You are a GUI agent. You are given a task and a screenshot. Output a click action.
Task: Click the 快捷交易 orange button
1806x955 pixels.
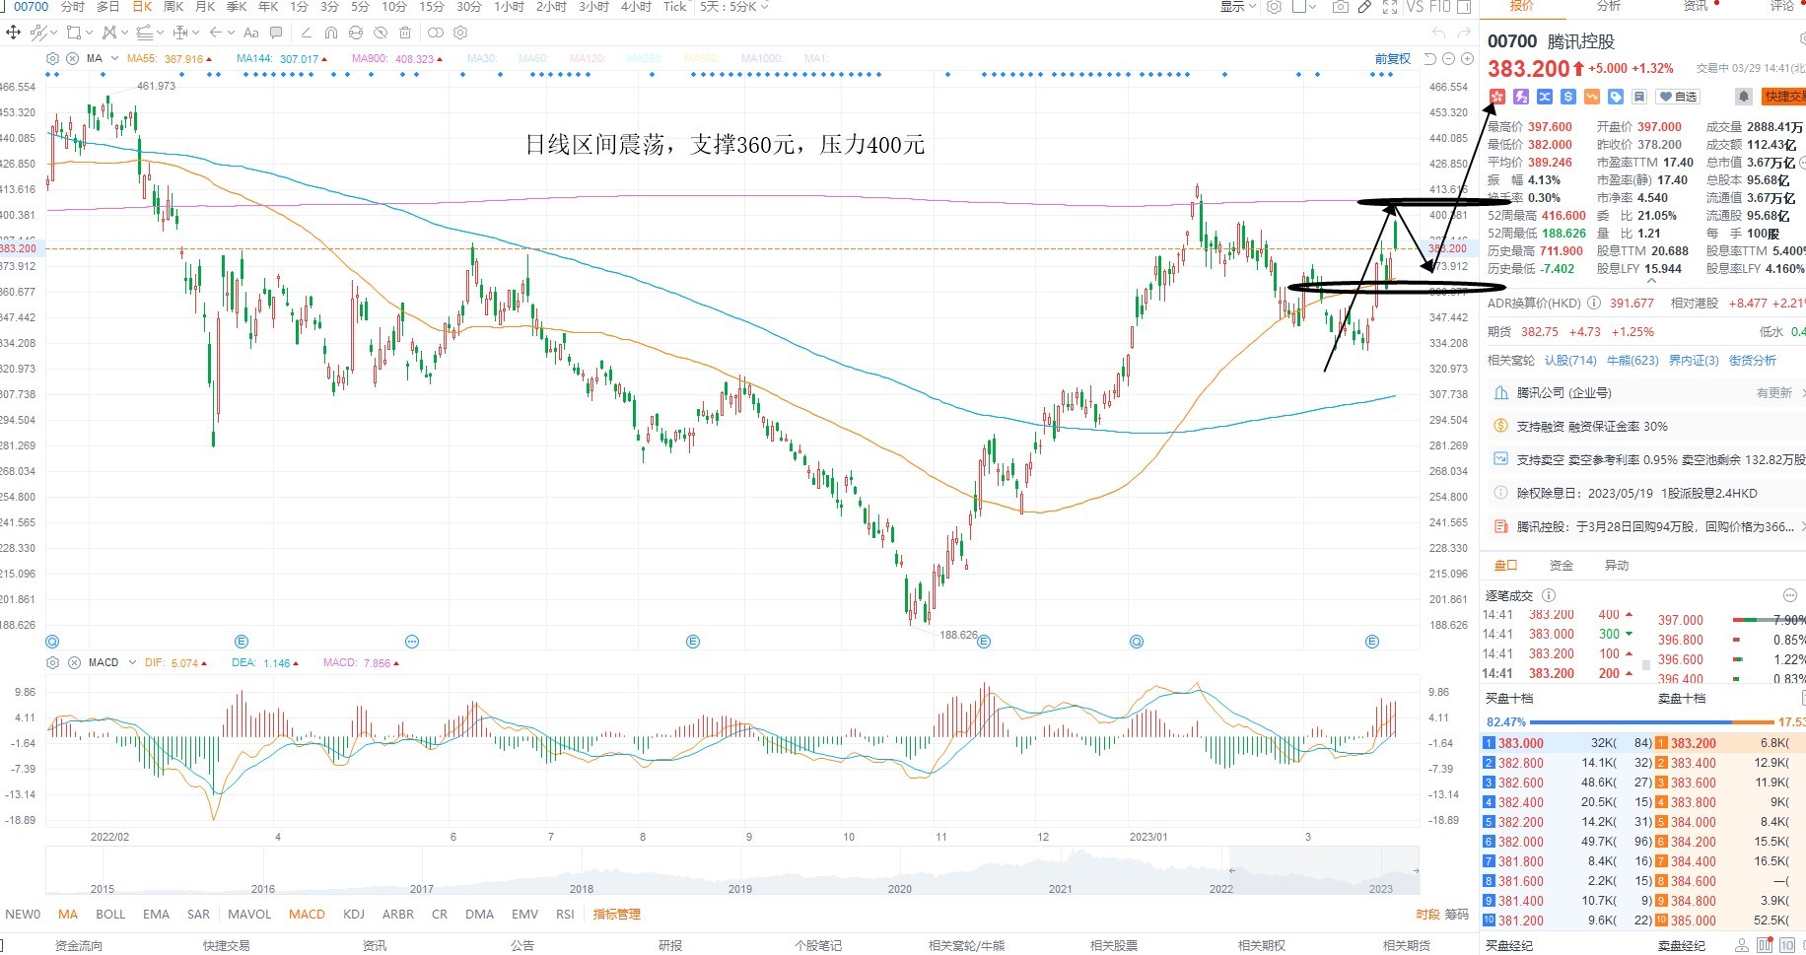(1783, 97)
